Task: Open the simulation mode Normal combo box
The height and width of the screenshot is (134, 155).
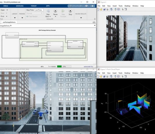Action: 35,13
